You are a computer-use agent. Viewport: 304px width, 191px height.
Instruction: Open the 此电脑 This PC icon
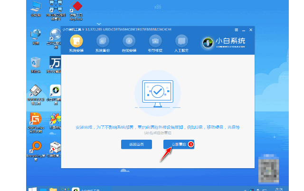[x=35, y=8]
